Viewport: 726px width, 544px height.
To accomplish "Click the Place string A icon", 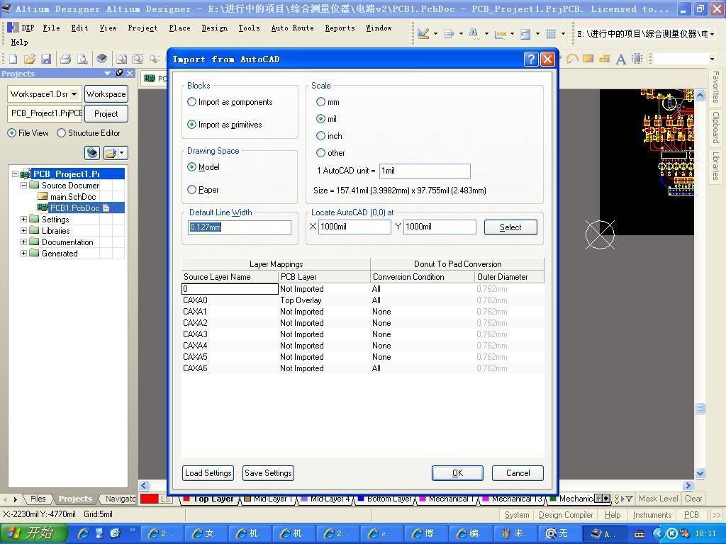I will click(x=621, y=59).
